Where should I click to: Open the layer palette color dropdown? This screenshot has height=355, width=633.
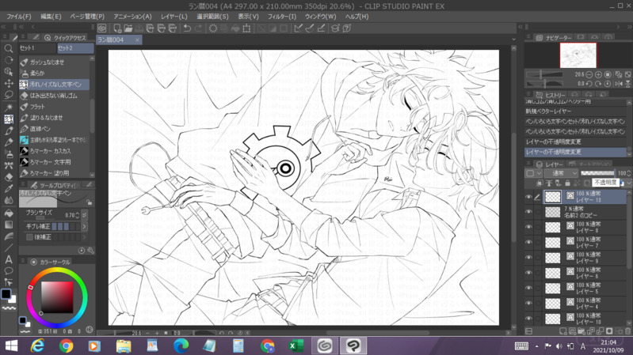pyautogui.click(x=533, y=173)
